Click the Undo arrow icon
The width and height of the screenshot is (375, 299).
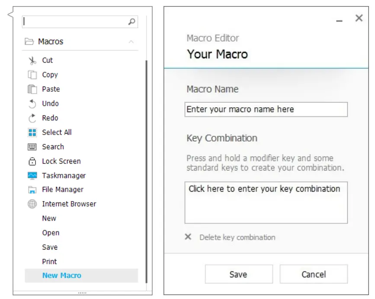tap(32, 103)
